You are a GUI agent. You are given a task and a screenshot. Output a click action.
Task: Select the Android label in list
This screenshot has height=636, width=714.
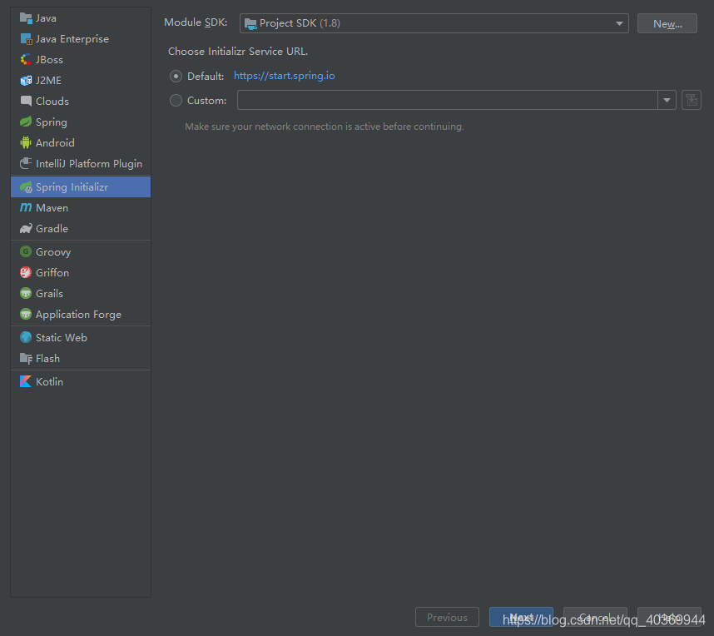point(55,143)
